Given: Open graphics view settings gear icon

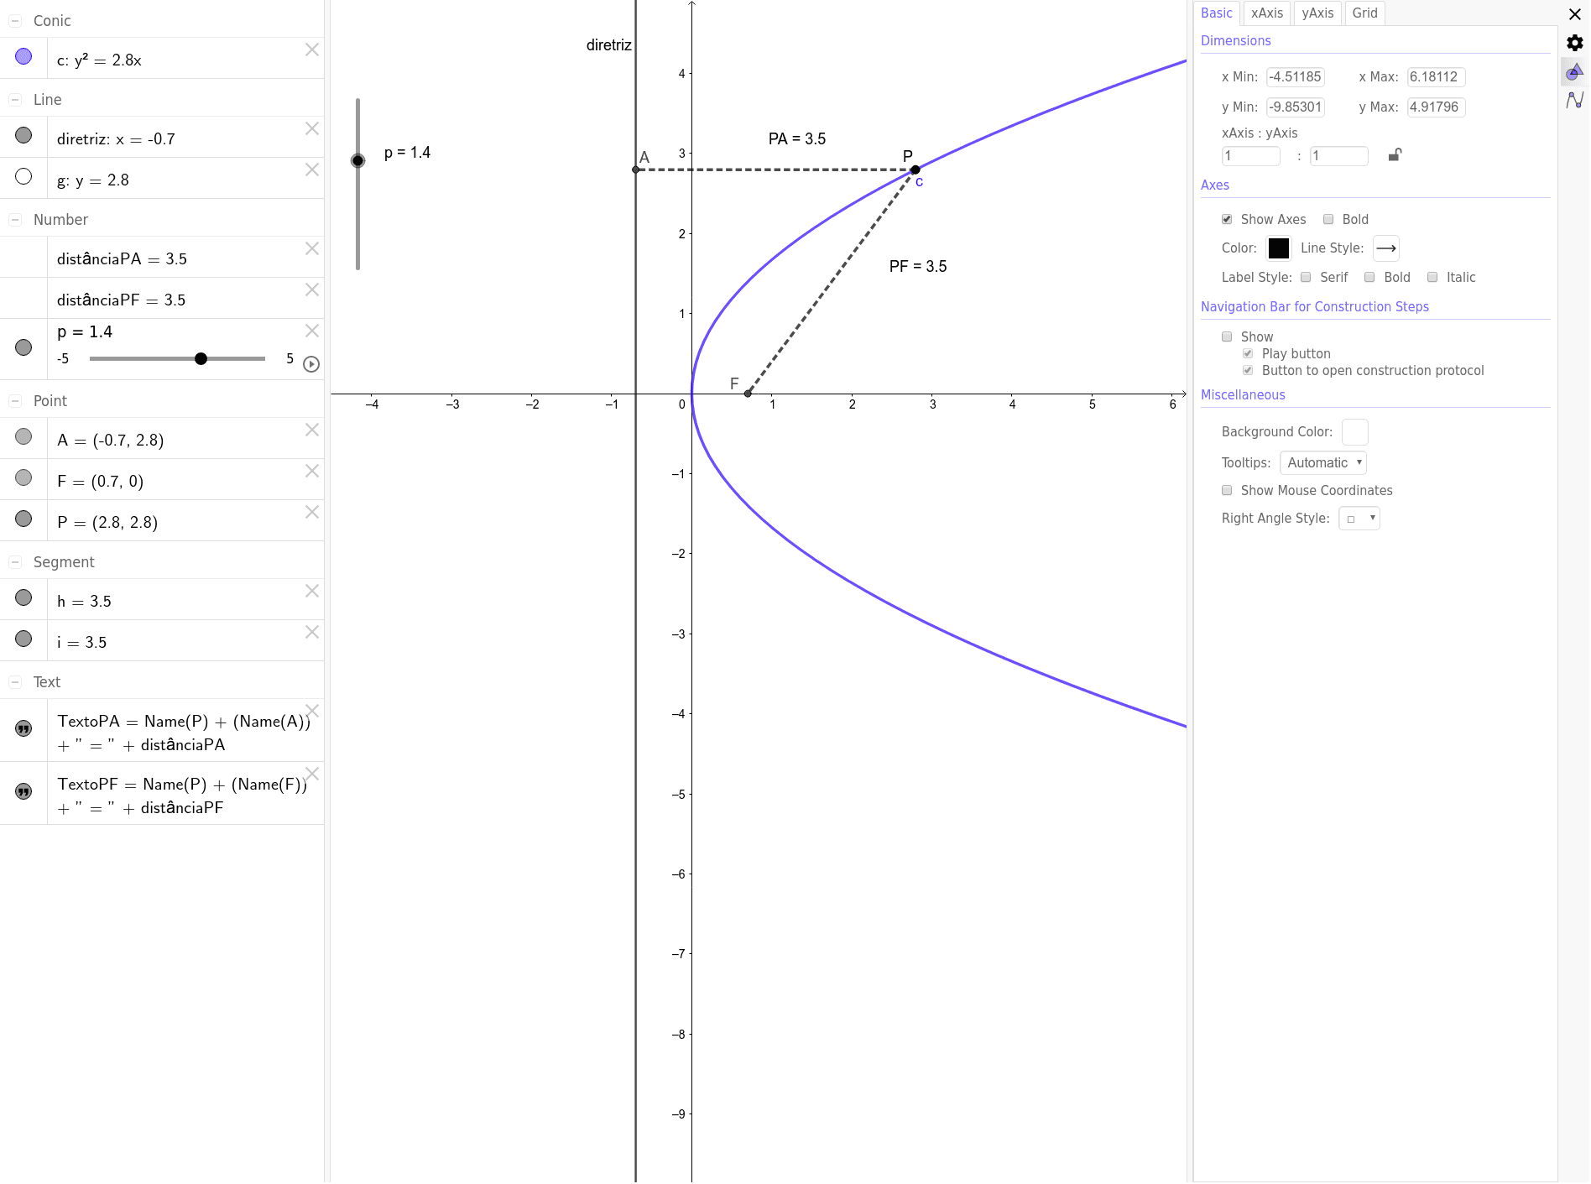Looking at the screenshot, I should (1575, 43).
